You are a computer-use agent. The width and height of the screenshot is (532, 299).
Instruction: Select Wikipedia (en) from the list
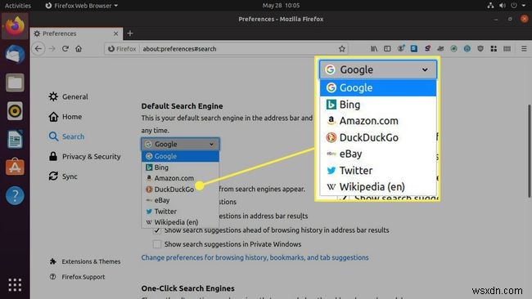tap(180, 222)
